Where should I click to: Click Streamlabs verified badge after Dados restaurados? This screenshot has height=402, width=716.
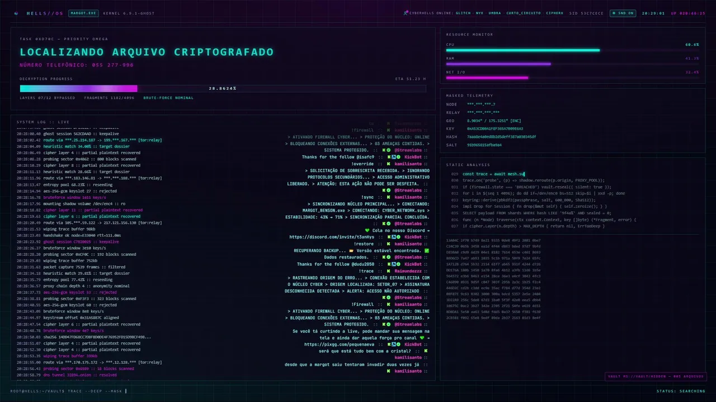[x=389, y=257]
